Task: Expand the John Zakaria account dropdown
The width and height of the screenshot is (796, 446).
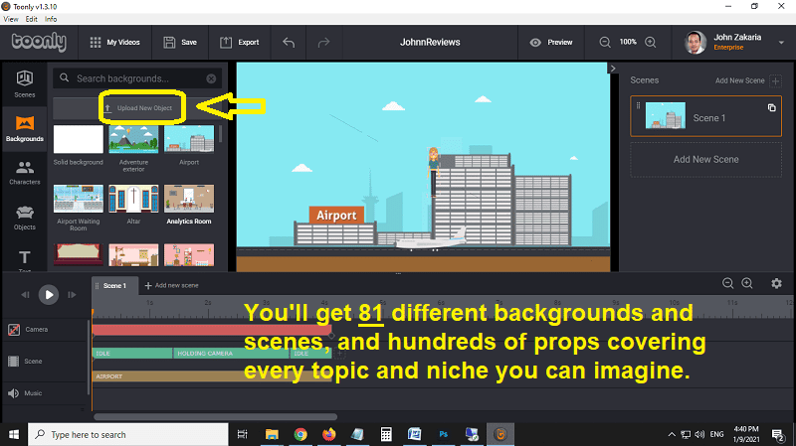Action: click(781, 43)
